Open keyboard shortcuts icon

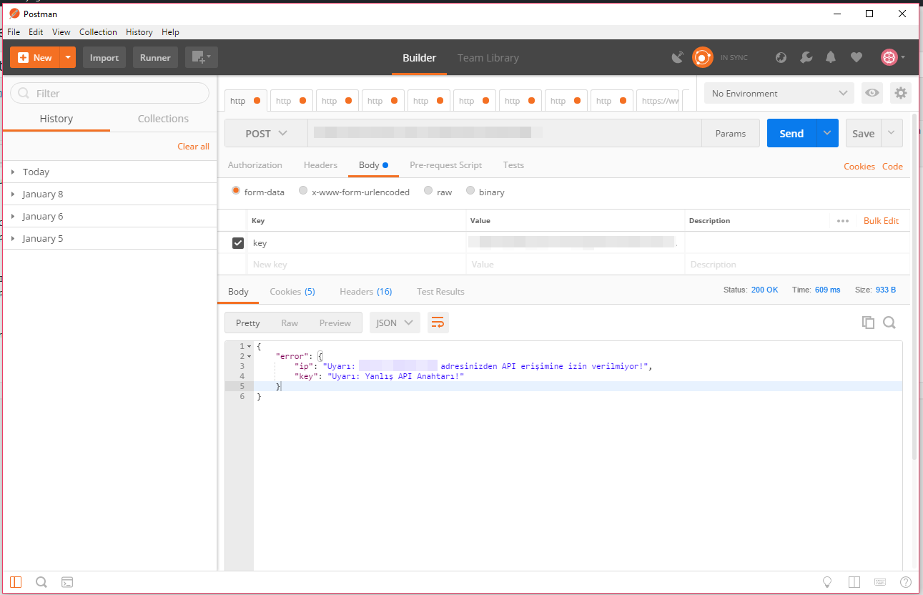coord(880,582)
